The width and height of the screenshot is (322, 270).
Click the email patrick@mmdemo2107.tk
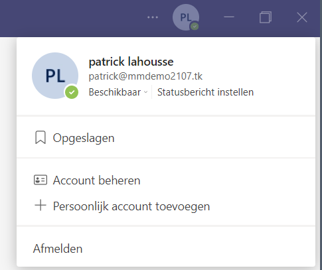[145, 76]
